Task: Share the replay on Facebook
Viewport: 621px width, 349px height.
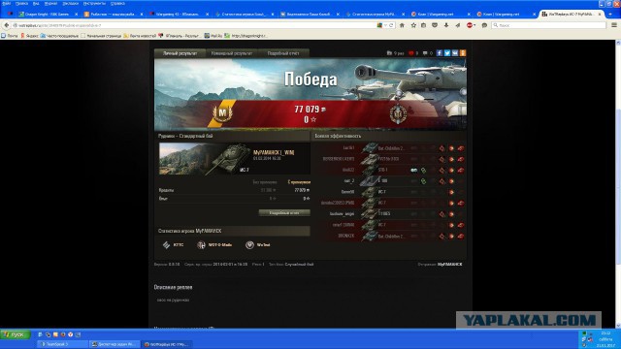Action: [440, 53]
